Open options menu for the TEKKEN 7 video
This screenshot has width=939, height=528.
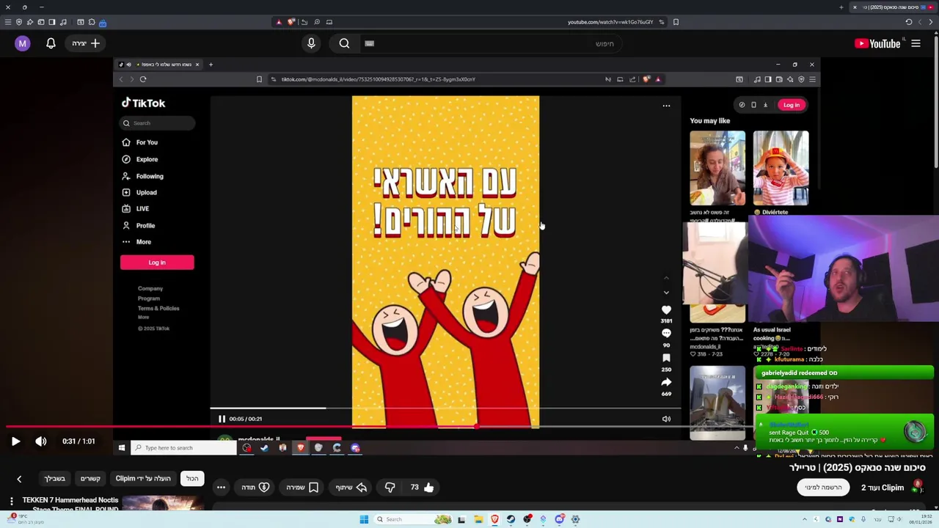11,502
